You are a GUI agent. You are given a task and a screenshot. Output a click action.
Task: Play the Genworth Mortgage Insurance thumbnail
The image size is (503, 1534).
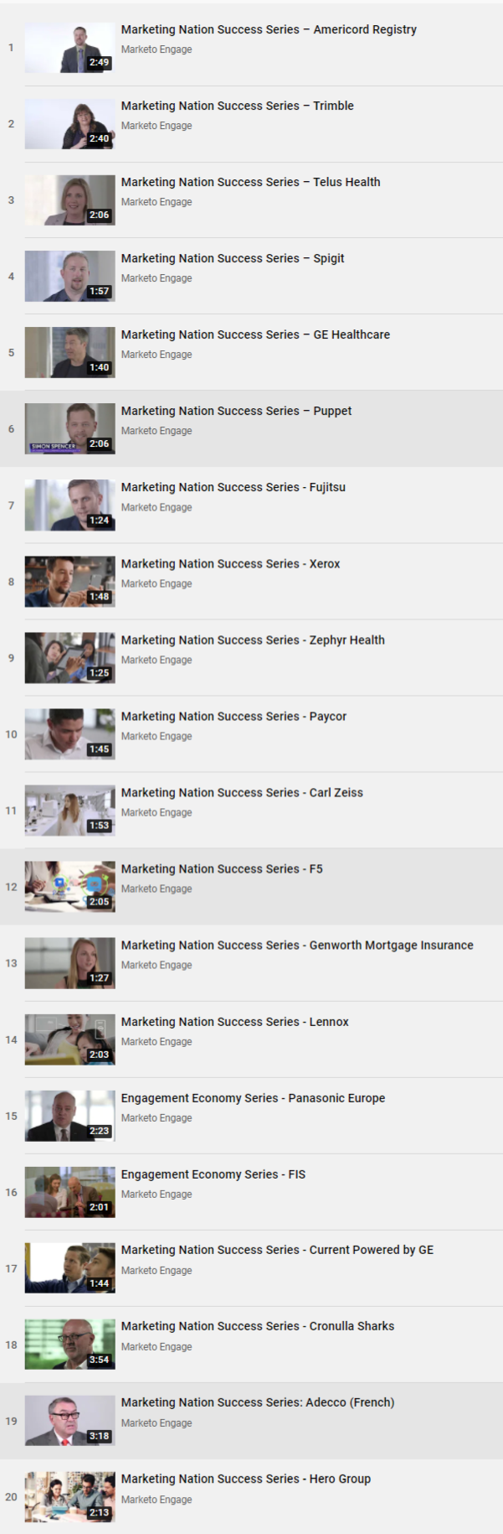coord(69,963)
